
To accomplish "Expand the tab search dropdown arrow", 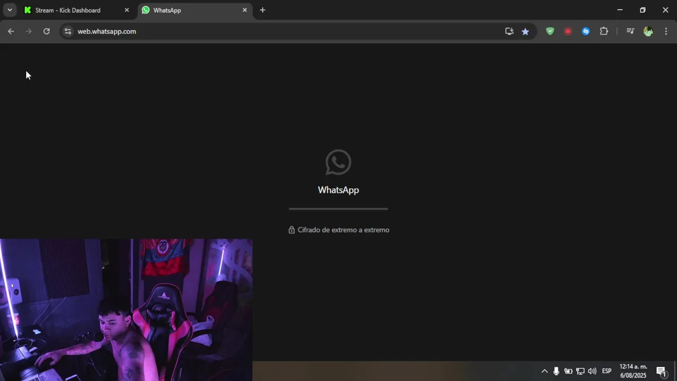I will coord(10,10).
